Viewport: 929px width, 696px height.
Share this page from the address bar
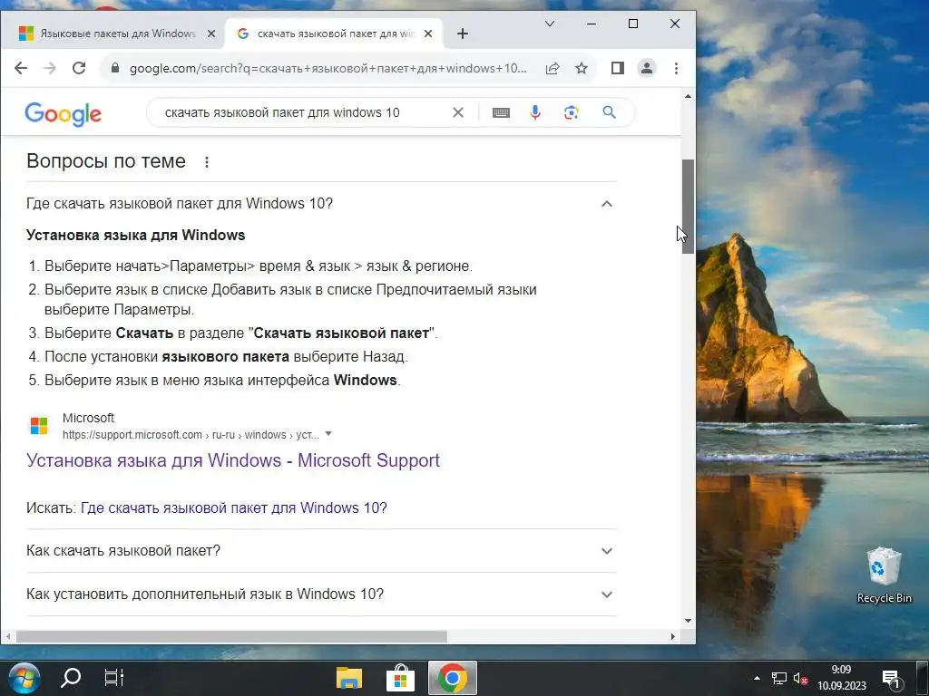(x=553, y=68)
